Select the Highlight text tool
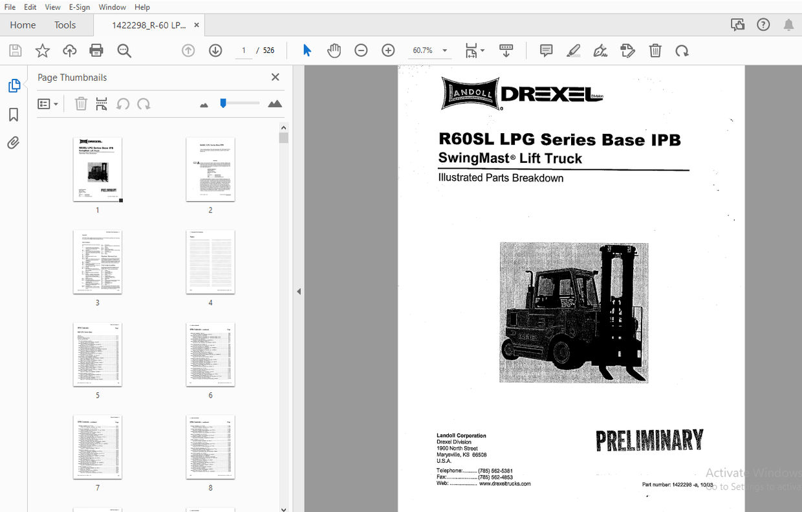The image size is (802, 512). pyautogui.click(x=573, y=50)
